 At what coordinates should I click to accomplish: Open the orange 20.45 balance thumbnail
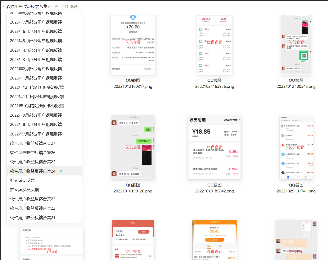point(214,240)
